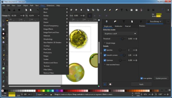
Task: Open Align and Distribute toolbar icon
Action: 142,10
